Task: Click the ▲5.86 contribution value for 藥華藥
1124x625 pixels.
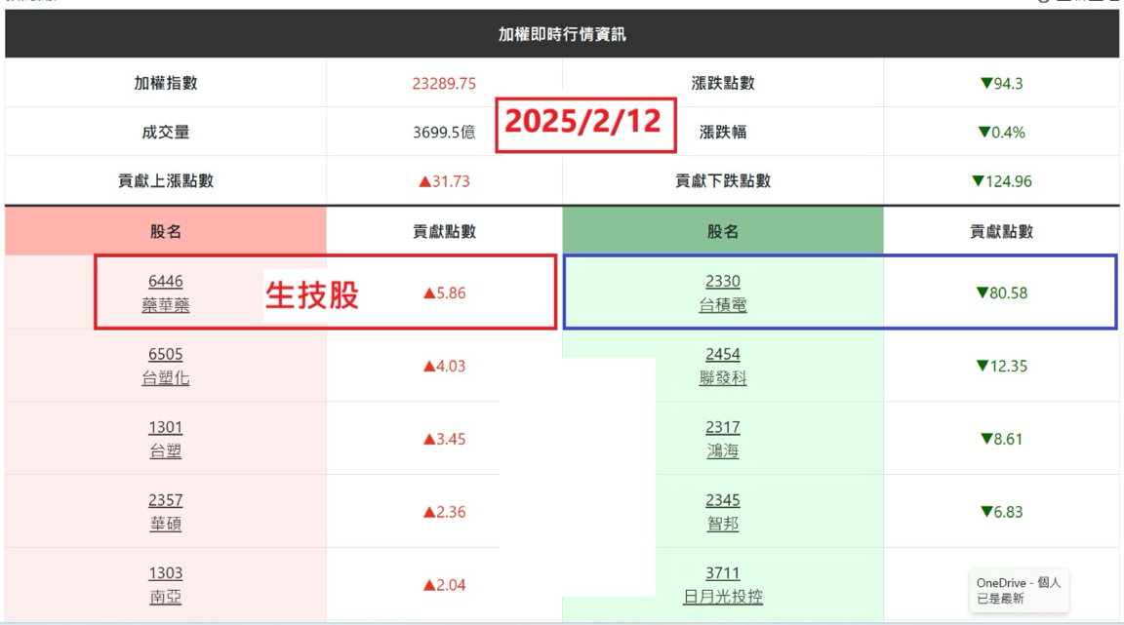Action: (x=445, y=293)
